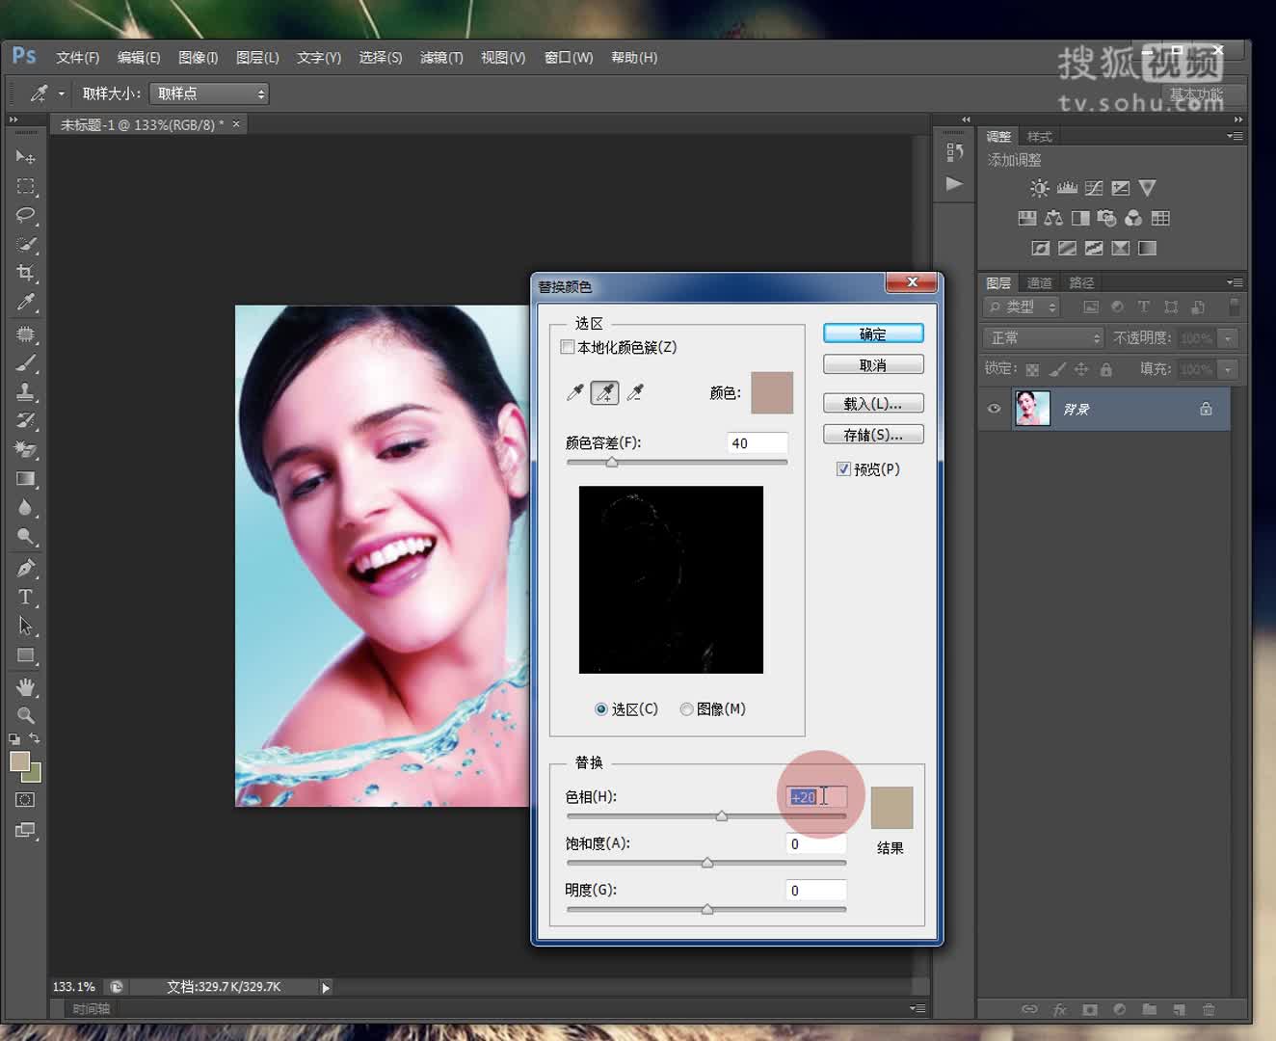Open the File menu
Screen dimensions: 1276x1041
pos(77,58)
